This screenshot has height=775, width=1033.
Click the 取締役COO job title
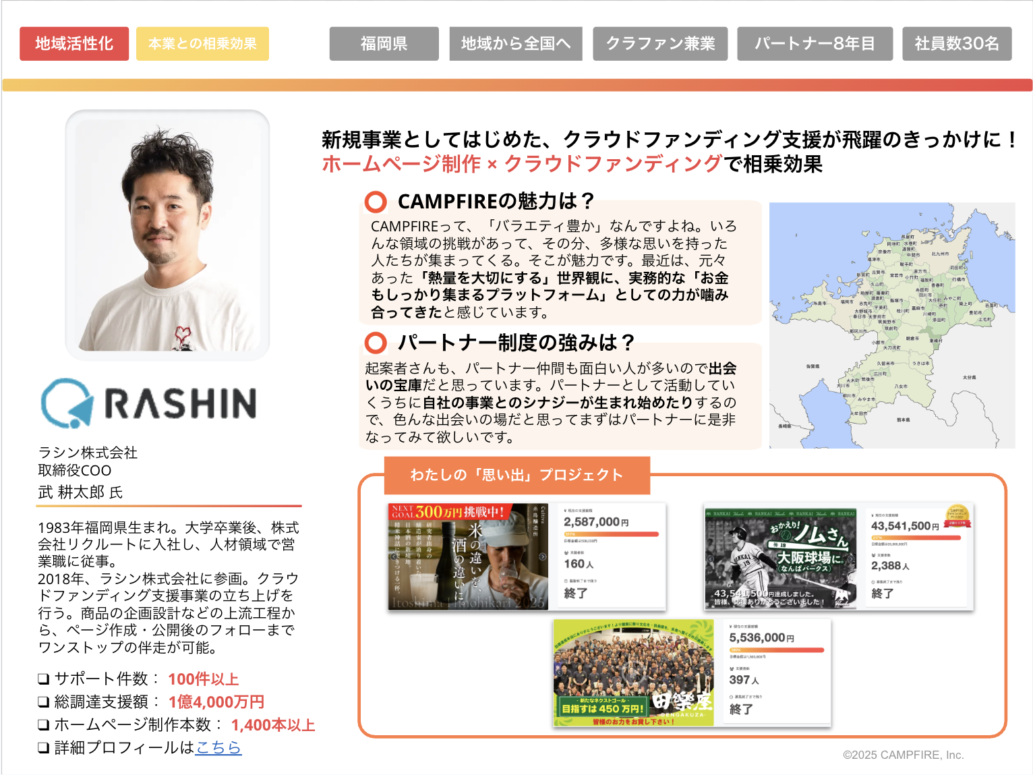click(x=75, y=470)
